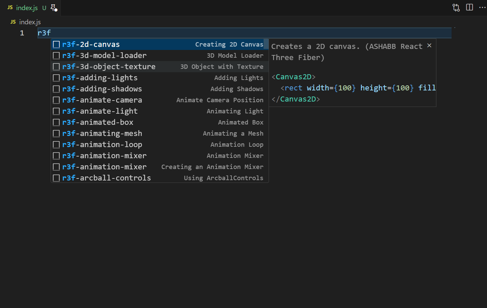Pick the r3f-animate-light suggestion
487x308 pixels.
[x=160, y=111]
